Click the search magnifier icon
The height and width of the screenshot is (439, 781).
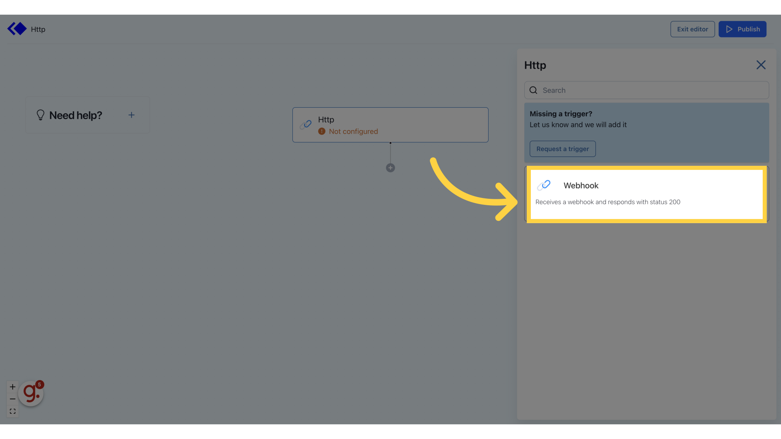[533, 90]
